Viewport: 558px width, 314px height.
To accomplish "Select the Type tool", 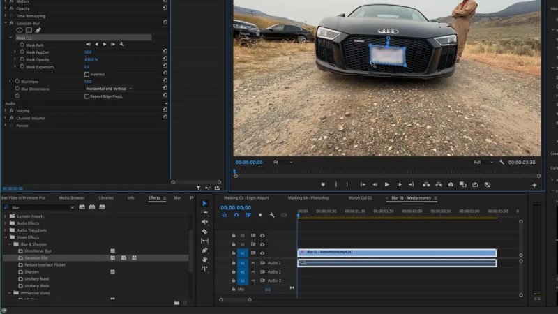I will 204,269.
